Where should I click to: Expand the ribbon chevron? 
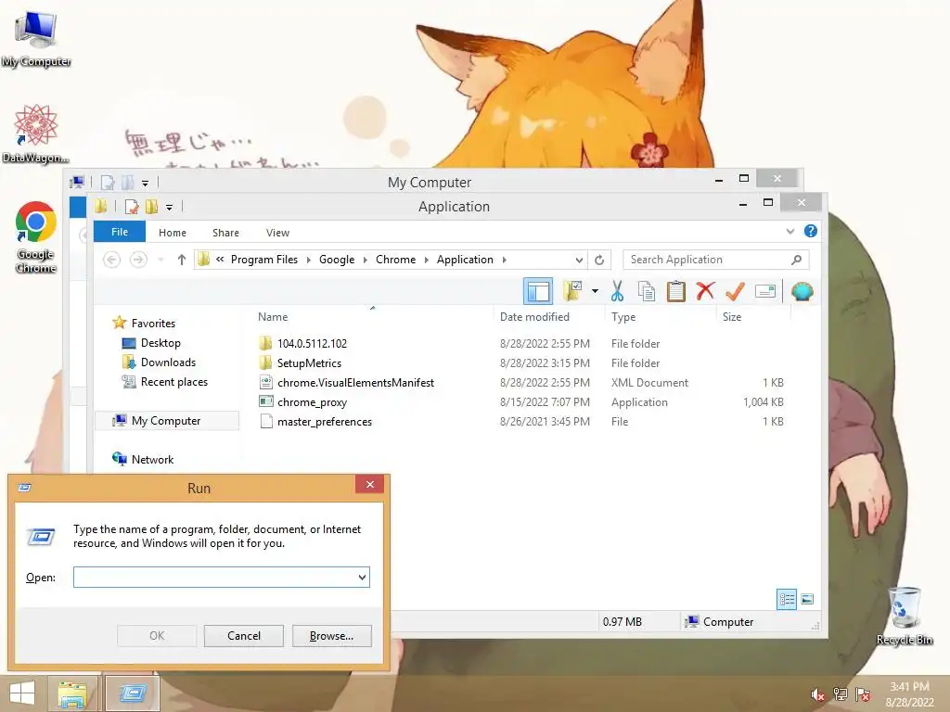tap(790, 231)
